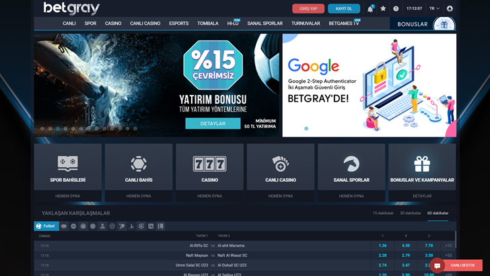Open the SANAL SPORLAR menu item
The width and height of the screenshot is (490, 276).
coord(265,24)
